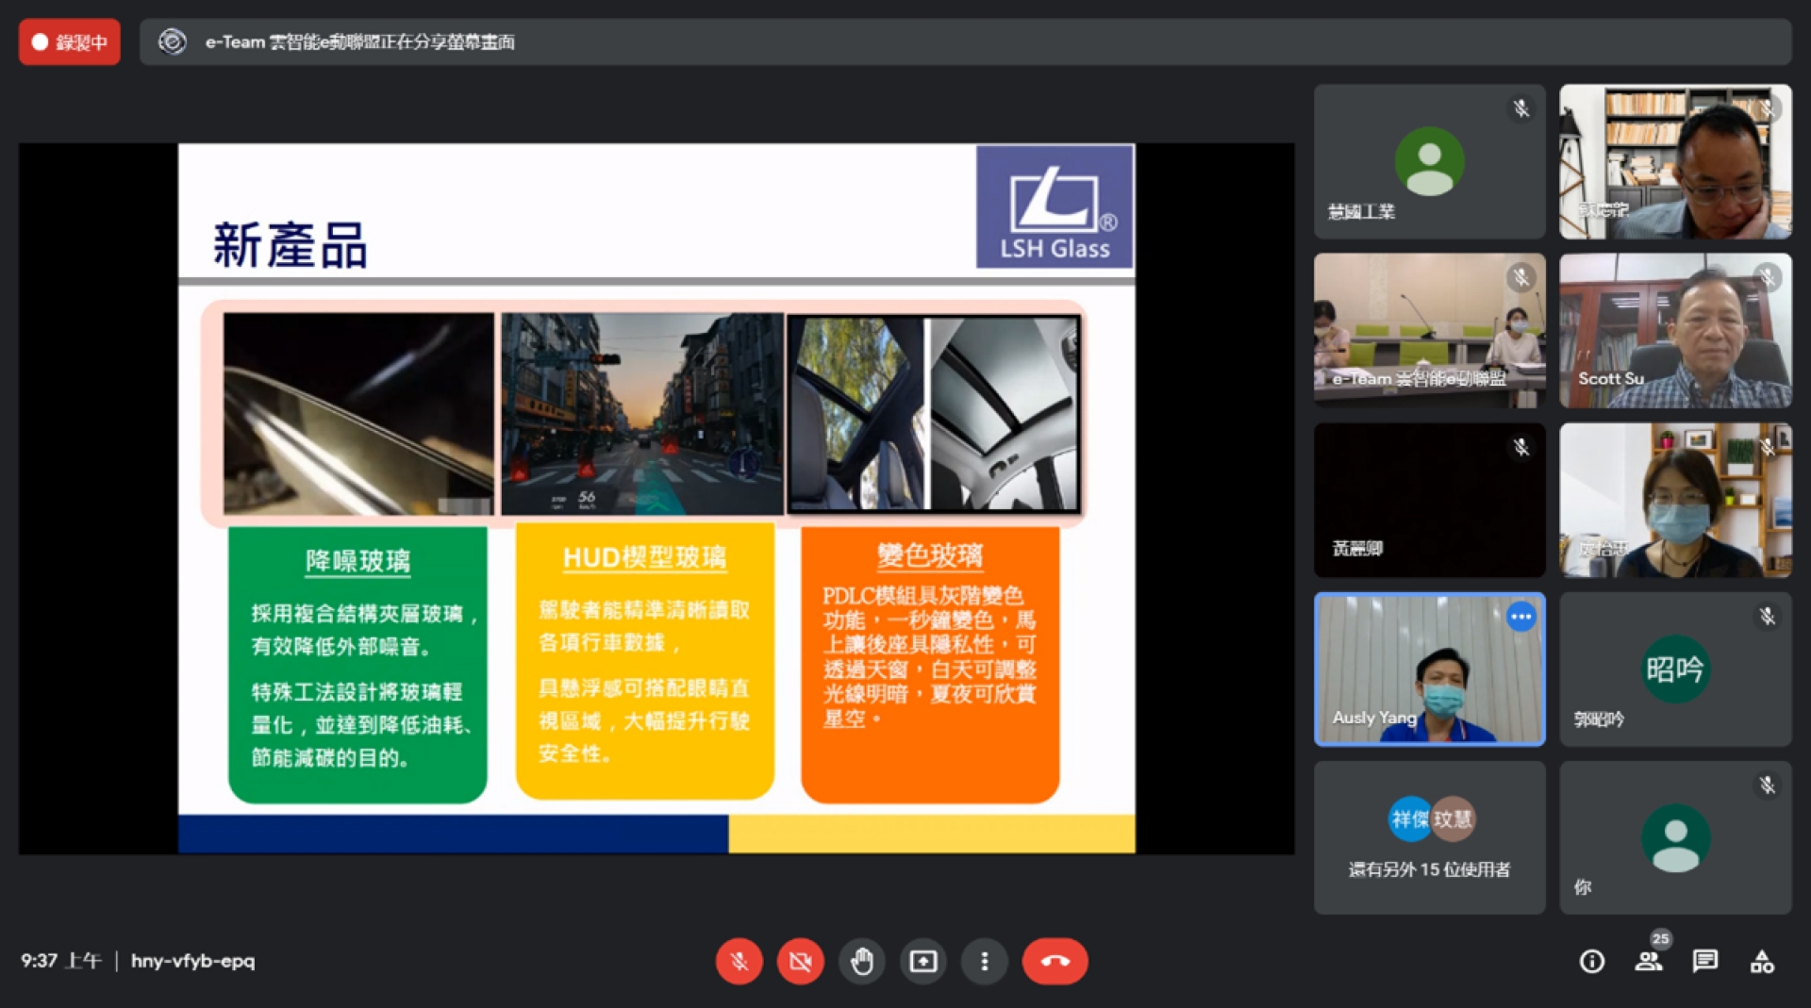Open the three-dot more options menu
The image size is (1811, 1008).
pos(984,961)
